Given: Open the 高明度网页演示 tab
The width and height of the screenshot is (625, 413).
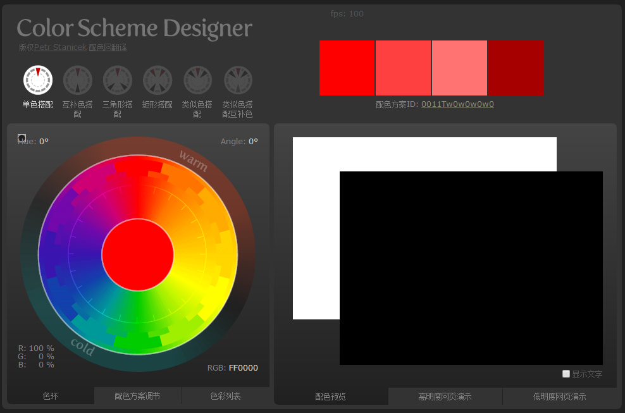Looking at the screenshot, I should pyautogui.click(x=445, y=397).
